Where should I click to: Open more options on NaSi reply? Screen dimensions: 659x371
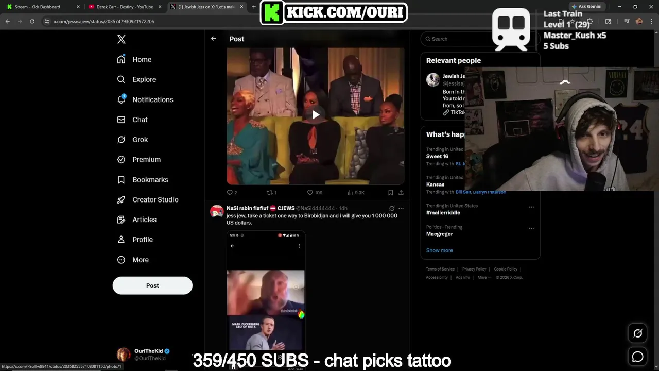coord(401,208)
